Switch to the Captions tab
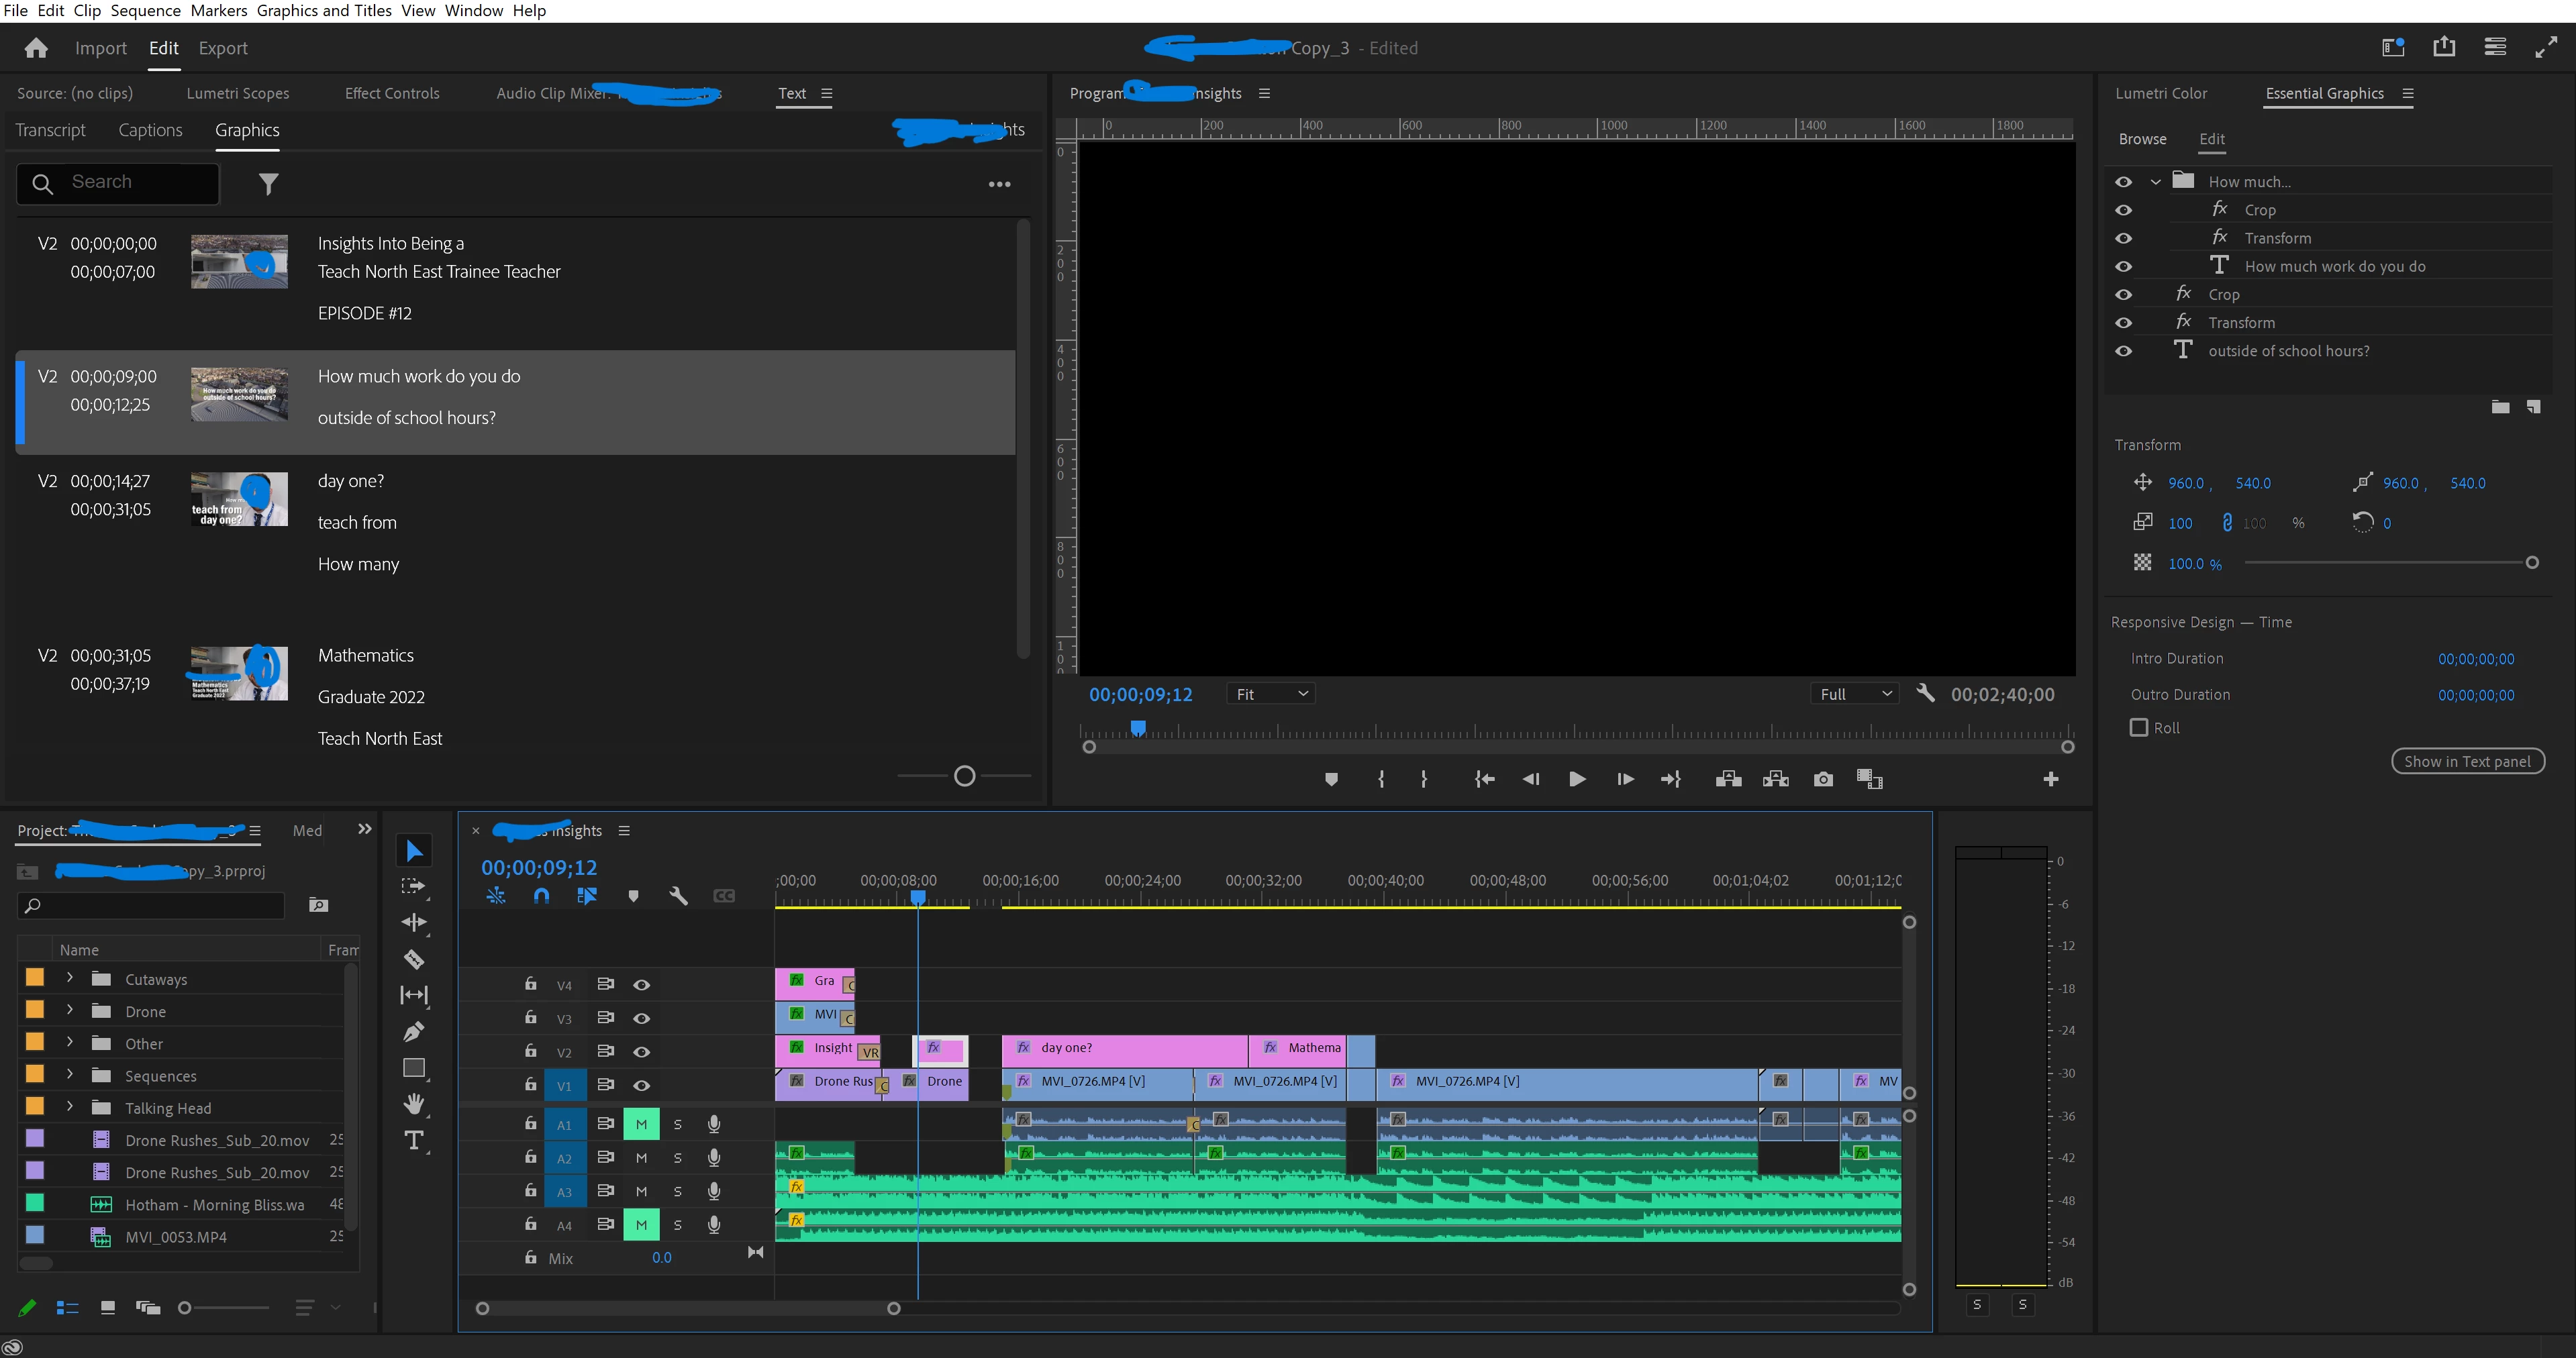Viewport: 2576px width, 1358px height. pyautogui.click(x=150, y=130)
